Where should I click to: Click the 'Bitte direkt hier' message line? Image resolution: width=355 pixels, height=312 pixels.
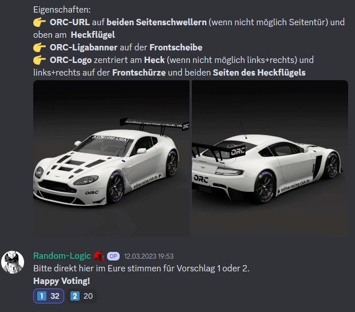tap(141, 268)
